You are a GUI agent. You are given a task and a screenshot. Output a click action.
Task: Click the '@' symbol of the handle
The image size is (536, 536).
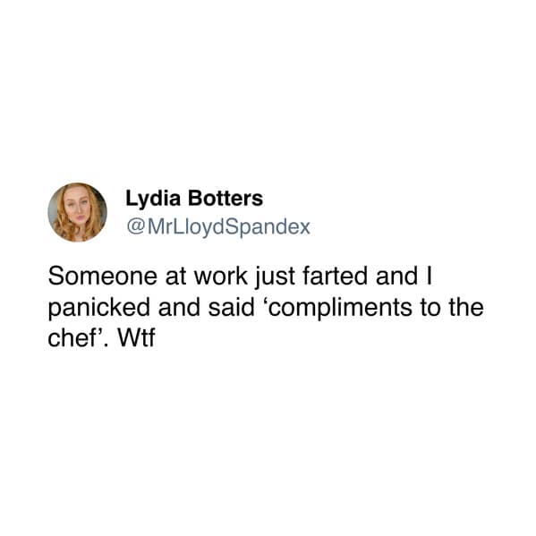pos(134,227)
